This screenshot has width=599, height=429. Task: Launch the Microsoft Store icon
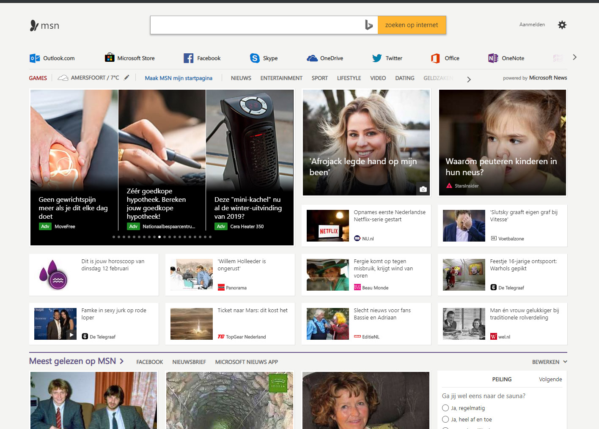click(110, 58)
